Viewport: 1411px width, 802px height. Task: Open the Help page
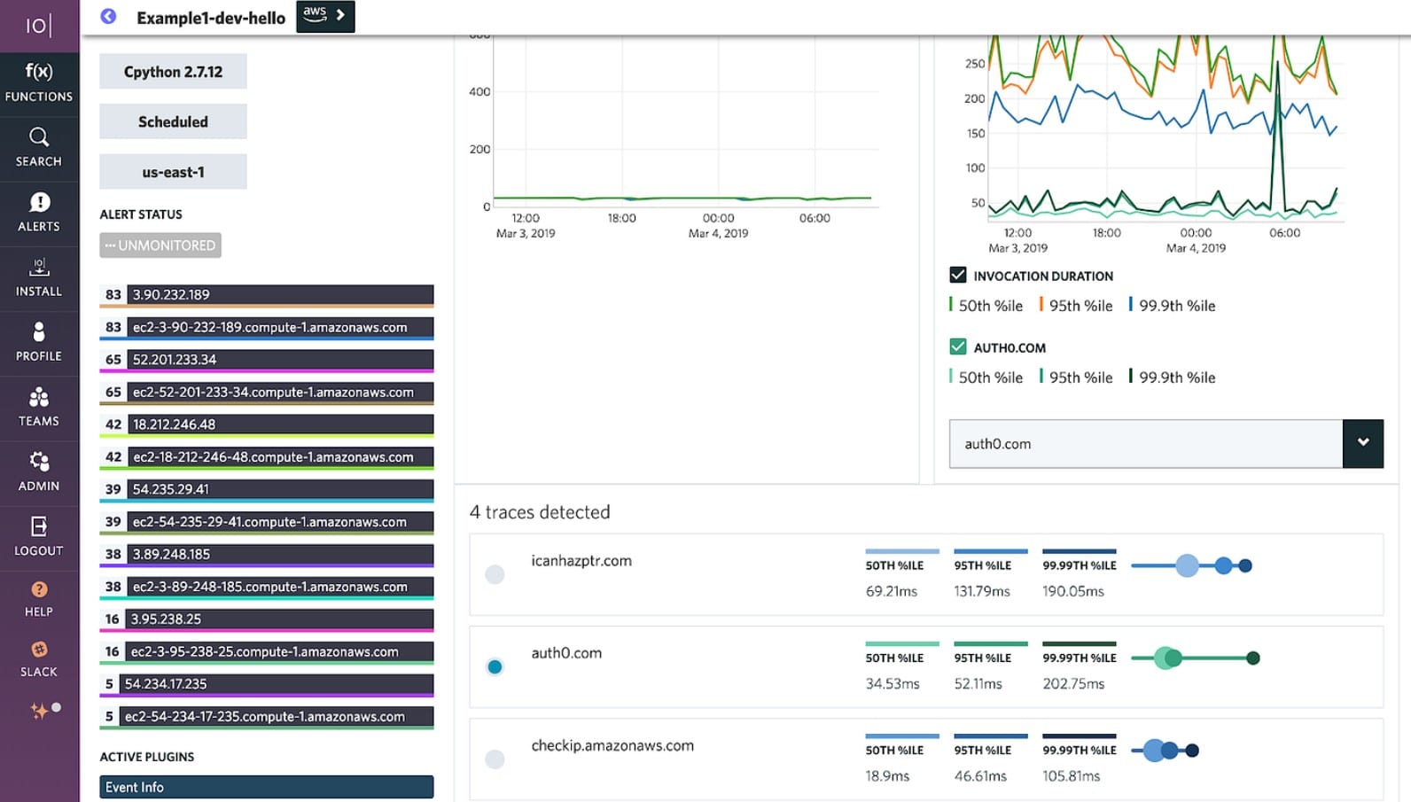[39, 599]
